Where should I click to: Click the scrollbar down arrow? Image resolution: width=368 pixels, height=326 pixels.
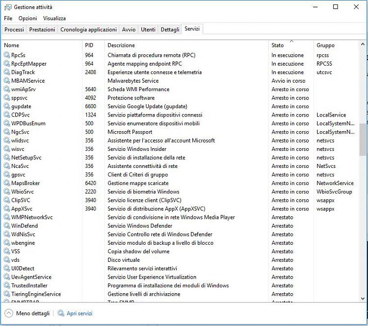coord(363,299)
